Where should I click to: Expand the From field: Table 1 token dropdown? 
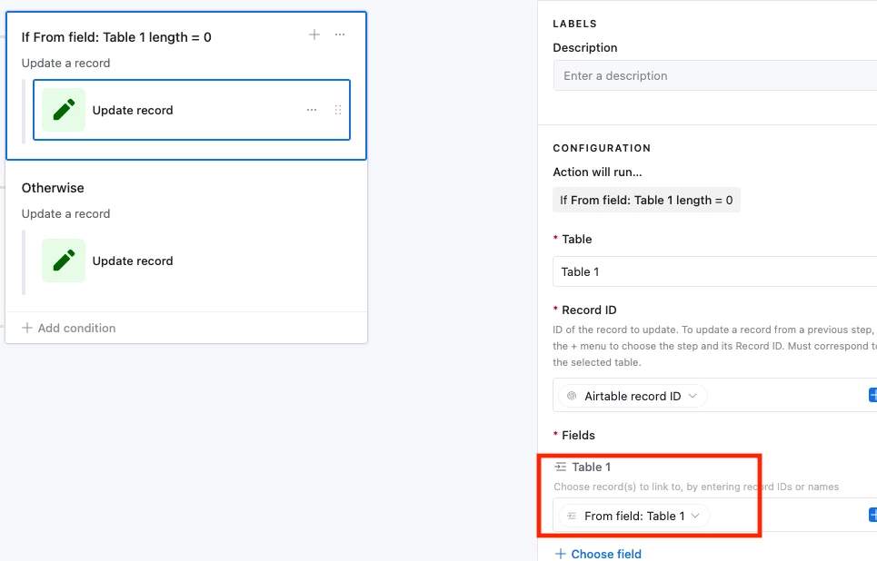click(x=696, y=516)
